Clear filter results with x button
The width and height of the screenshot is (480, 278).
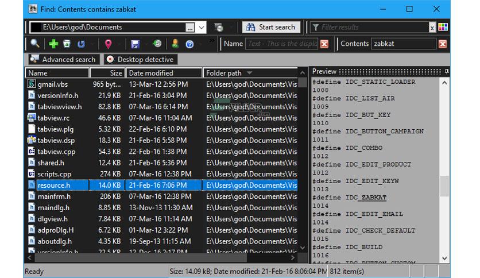point(432,28)
